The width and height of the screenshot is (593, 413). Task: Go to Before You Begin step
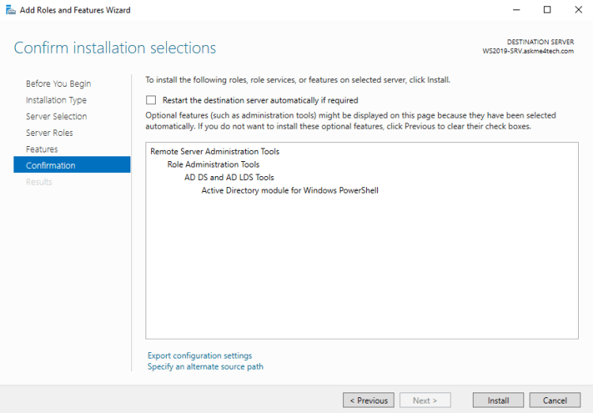[x=59, y=84]
